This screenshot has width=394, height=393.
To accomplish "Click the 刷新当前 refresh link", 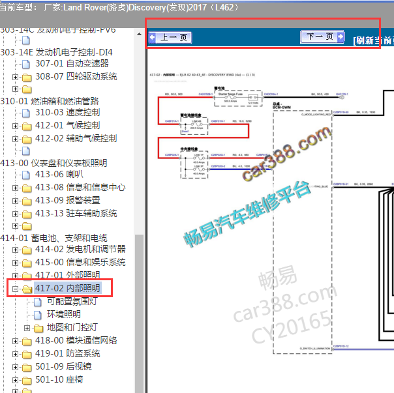I will tap(373, 40).
